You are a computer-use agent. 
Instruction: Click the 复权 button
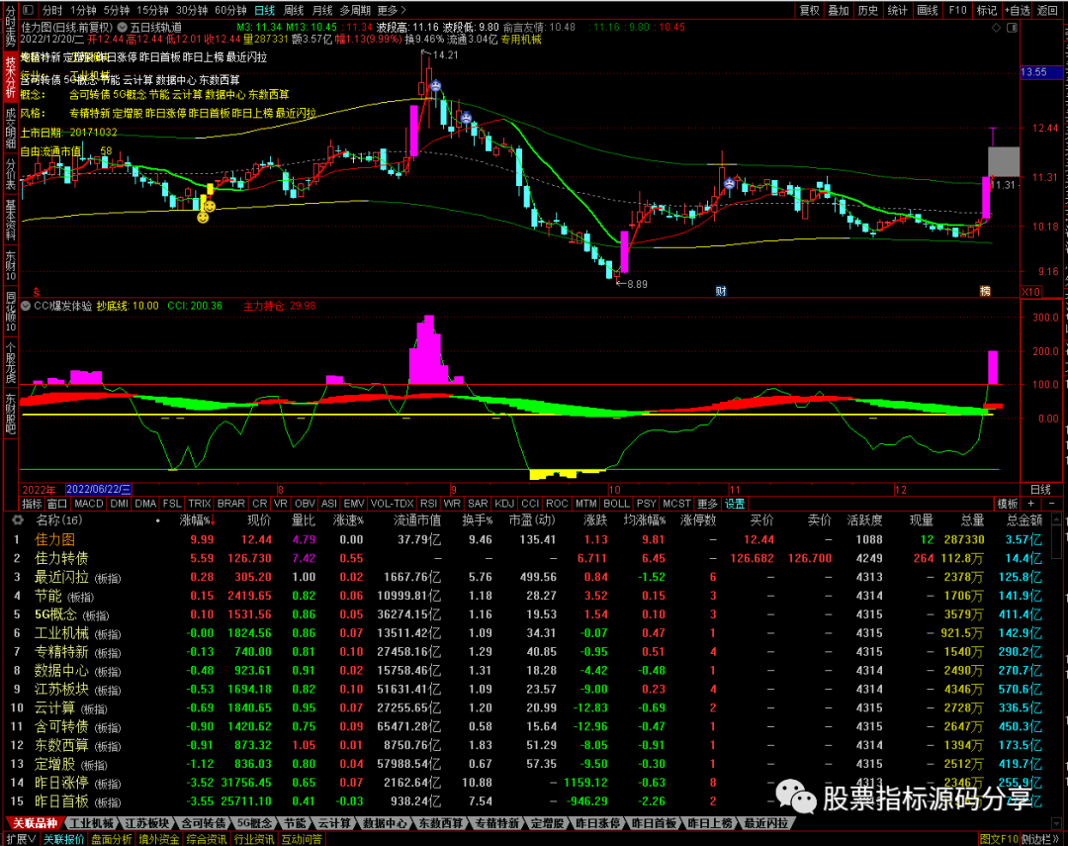pos(809,10)
